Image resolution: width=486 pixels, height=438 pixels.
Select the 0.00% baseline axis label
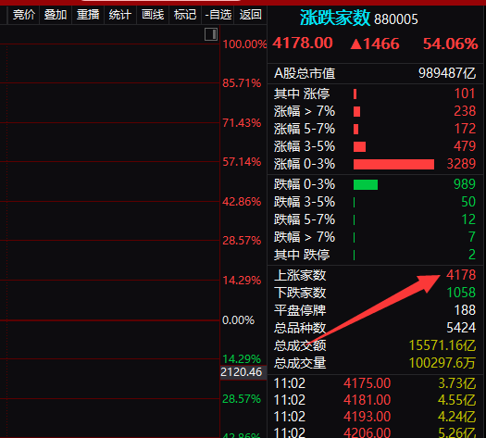click(x=238, y=320)
